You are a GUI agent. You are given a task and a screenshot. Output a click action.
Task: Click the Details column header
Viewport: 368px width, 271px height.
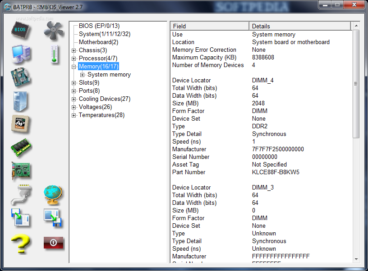coord(300,26)
